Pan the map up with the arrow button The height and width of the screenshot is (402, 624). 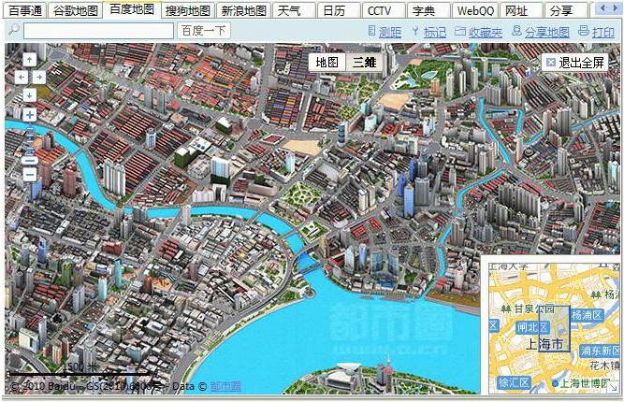(29, 60)
